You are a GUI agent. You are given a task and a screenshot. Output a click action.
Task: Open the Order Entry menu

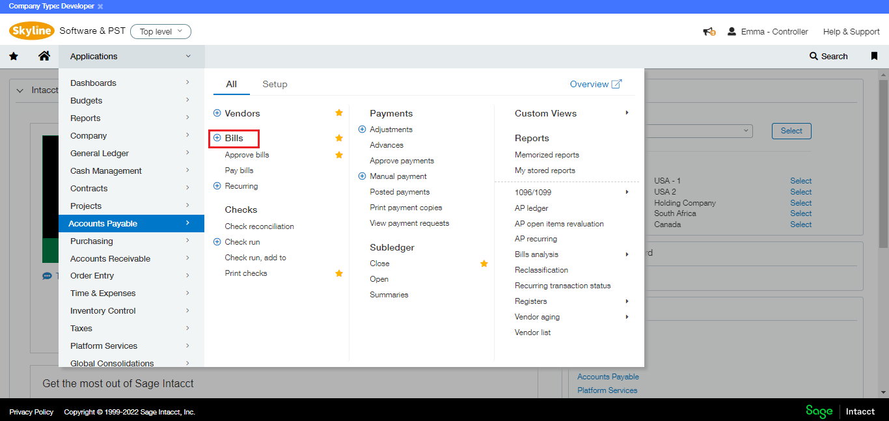click(131, 275)
